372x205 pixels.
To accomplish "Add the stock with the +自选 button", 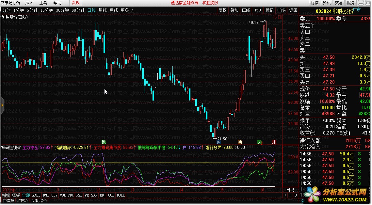I will (x=282, y=10).
